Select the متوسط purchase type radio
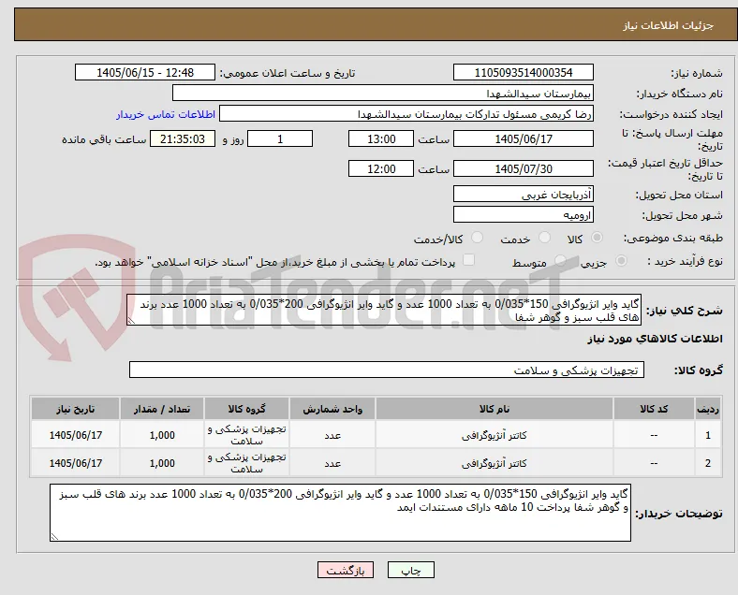Viewport: 738px width, 595px height. 560,261
